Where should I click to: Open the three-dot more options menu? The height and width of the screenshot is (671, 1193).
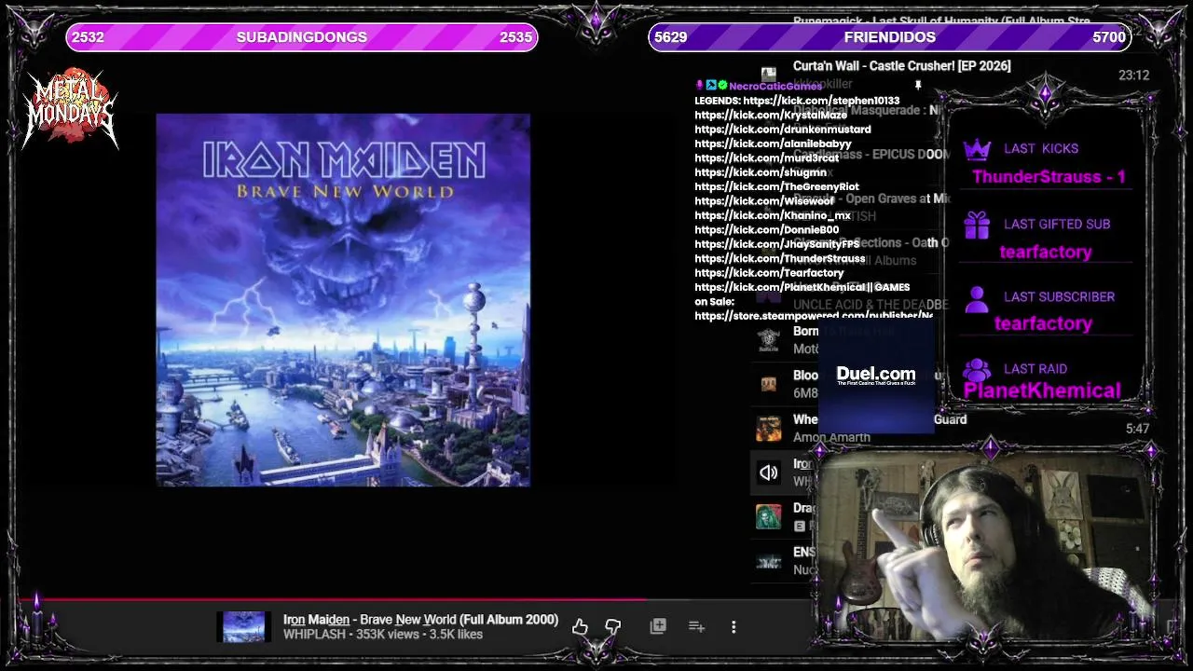734,626
